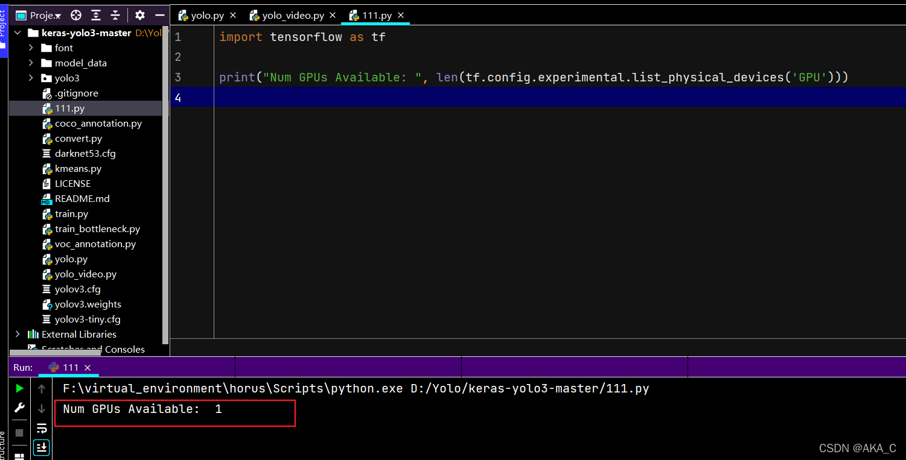Image resolution: width=906 pixels, height=460 pixels.
Task: Close the 111.py editor tab
Action: [x=401, y=16]
